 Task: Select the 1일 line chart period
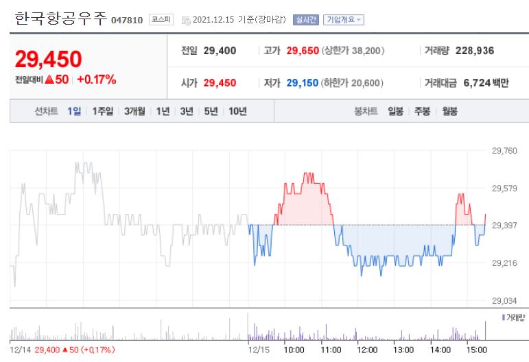point(74,111)
